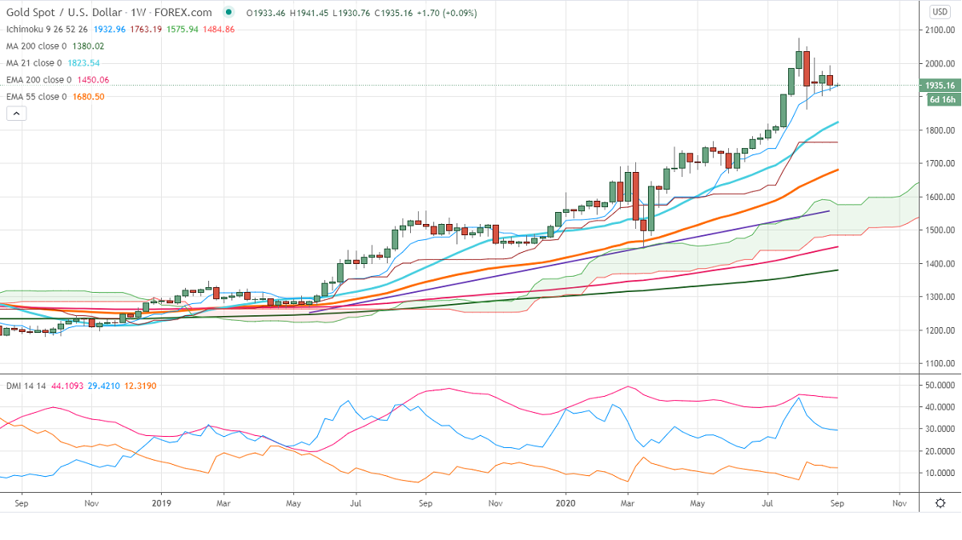Click the 2100.00 price axis label
The width and height of the screenshot is (962, 540).
click(940, 30)
